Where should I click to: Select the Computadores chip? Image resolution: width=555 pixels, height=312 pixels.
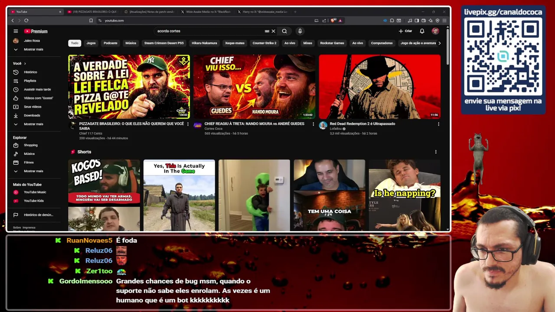(x=382, y=43)
